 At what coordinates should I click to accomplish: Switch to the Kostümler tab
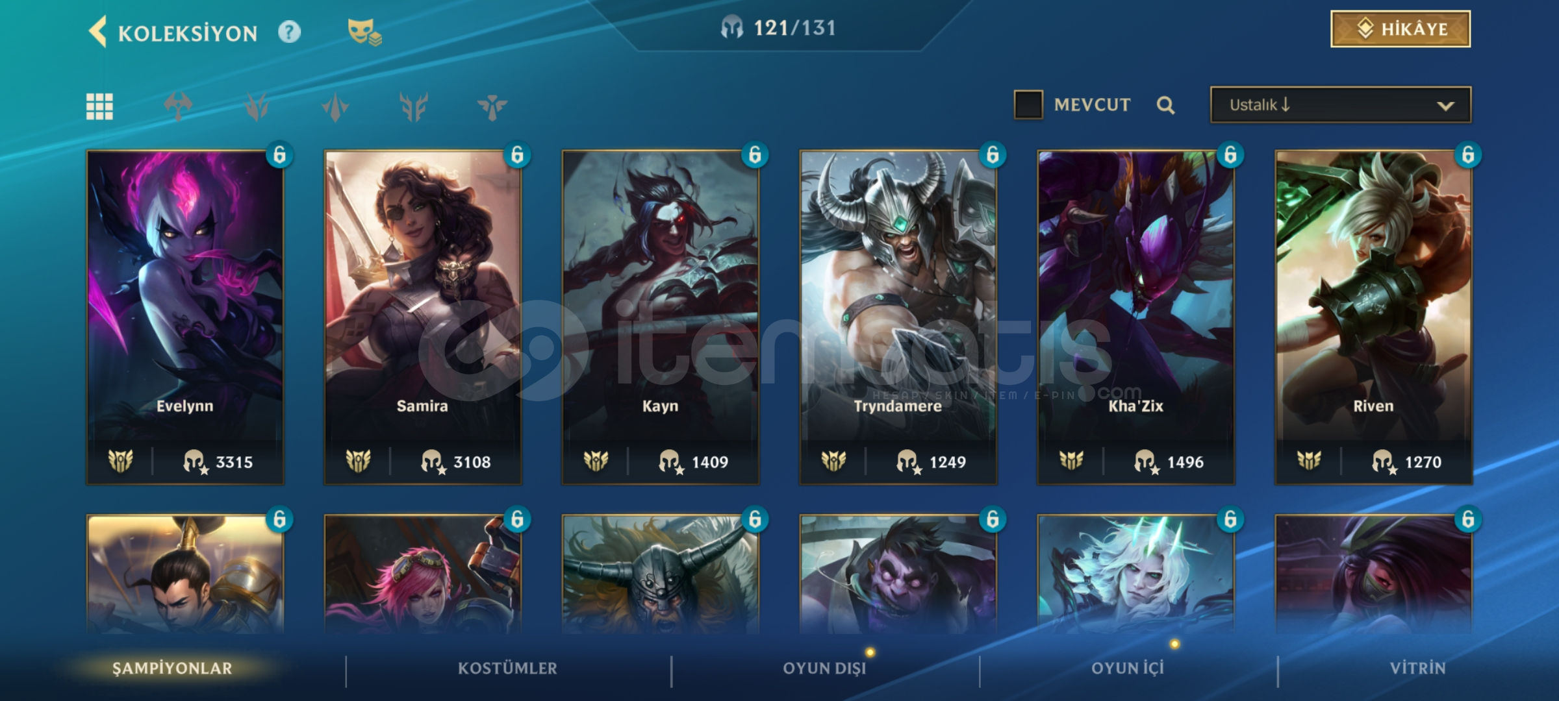(x=507, y=668)
